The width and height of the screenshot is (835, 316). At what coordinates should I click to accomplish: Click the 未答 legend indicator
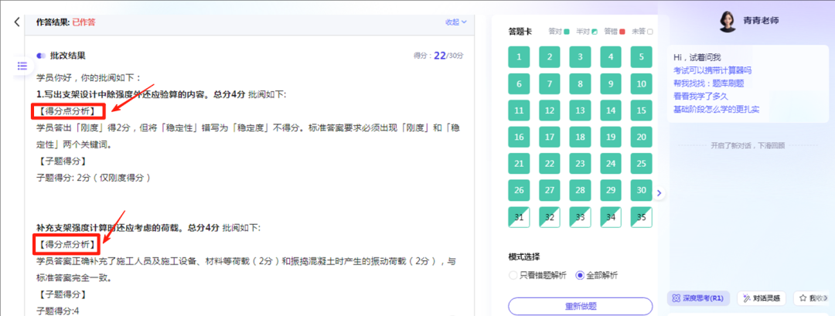(x=642, y=32)
